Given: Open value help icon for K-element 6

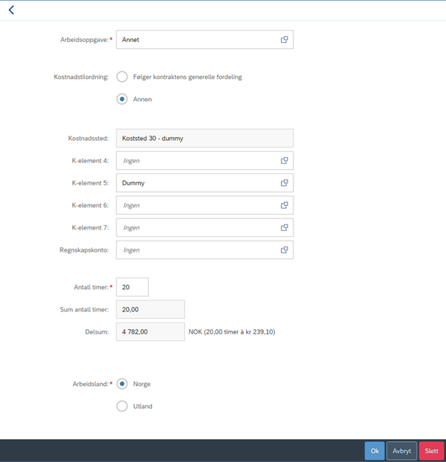Looking at the screenshot, I should 284,205.
